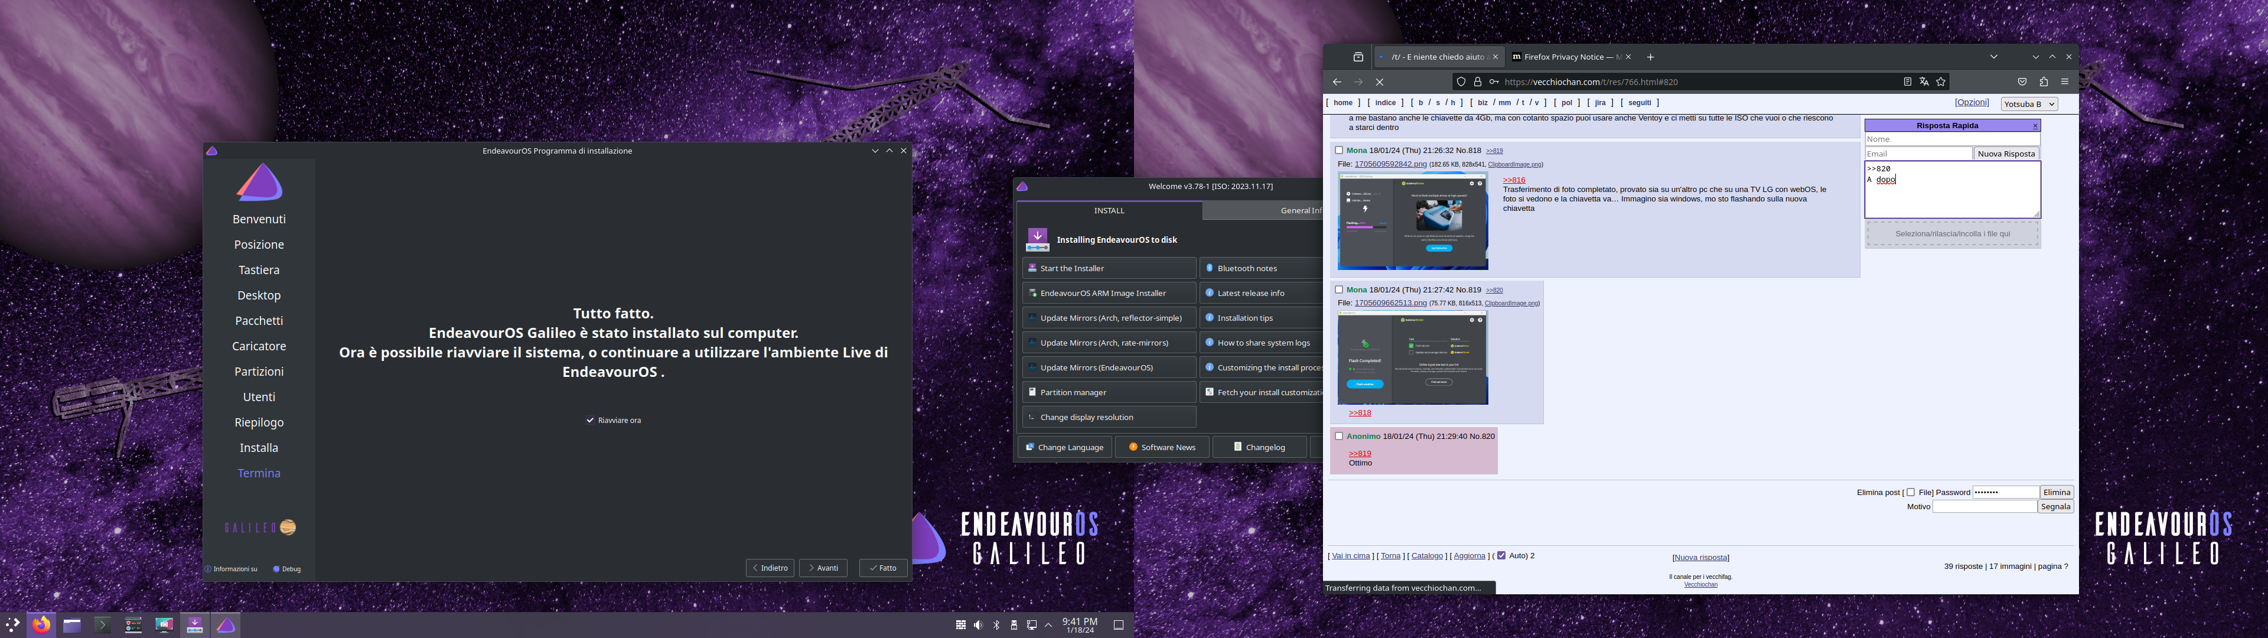Open a new Firefox tab
The image size is (2268, 638).
(1651, 57)
